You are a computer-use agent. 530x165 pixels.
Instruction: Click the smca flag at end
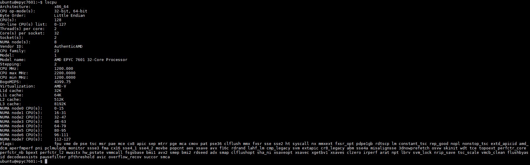165,157
